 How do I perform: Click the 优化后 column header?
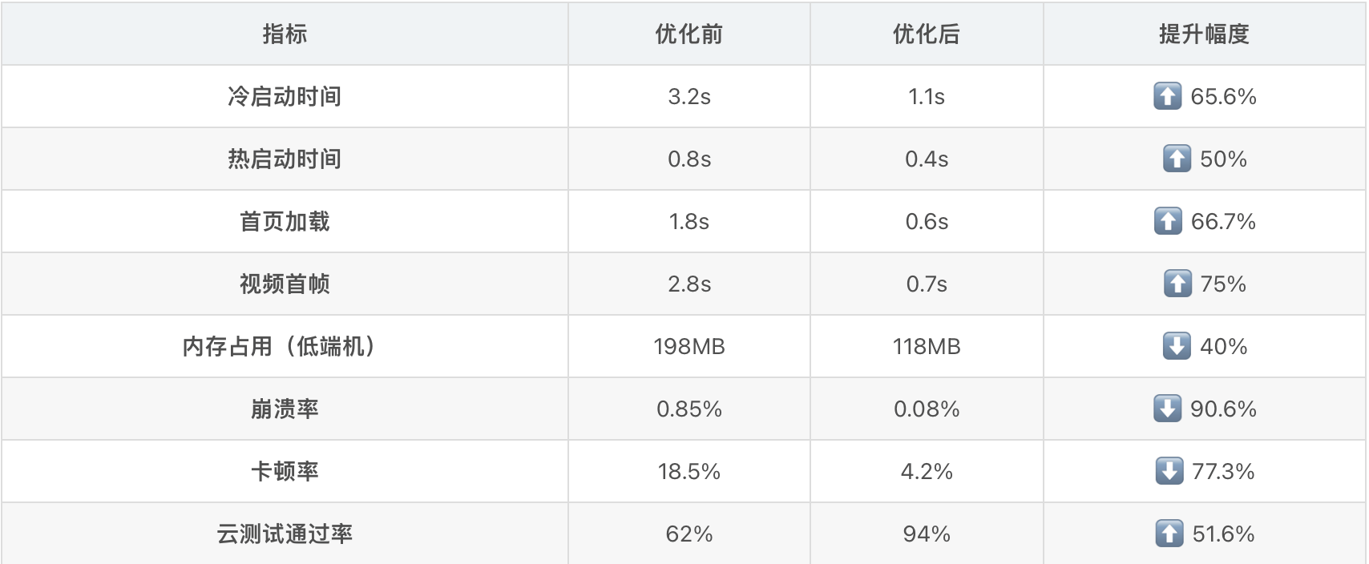tap(926, 34)
